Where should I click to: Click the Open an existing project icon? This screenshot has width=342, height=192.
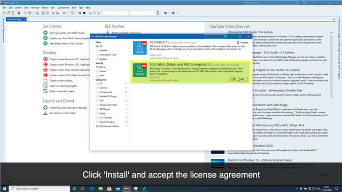coord(45,86)
